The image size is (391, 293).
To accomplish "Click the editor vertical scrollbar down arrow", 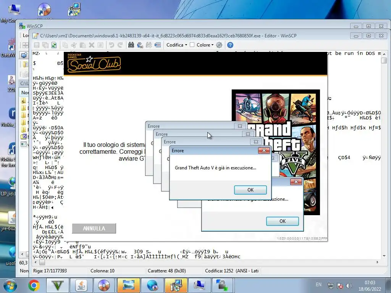I will [384, 256].
